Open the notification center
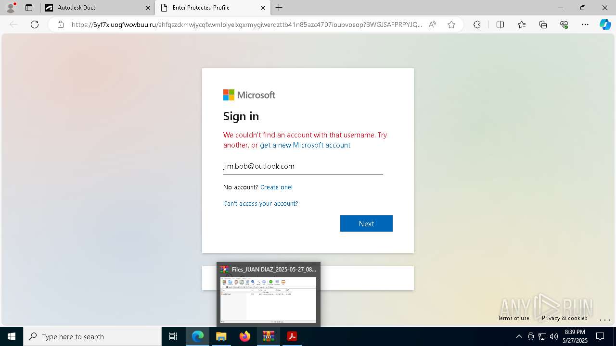The width and height of the screenshot is (616, 346). coord(601,336)
